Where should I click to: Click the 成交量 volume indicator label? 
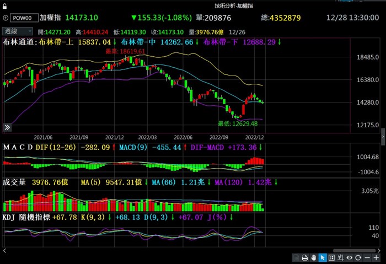point(14,182)
